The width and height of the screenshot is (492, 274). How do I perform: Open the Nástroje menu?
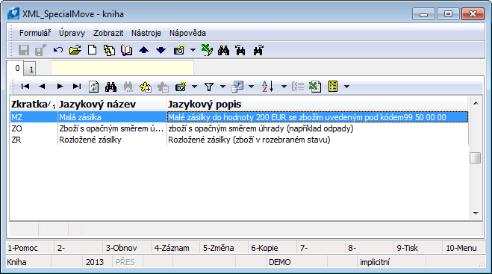tap(146, 33)
